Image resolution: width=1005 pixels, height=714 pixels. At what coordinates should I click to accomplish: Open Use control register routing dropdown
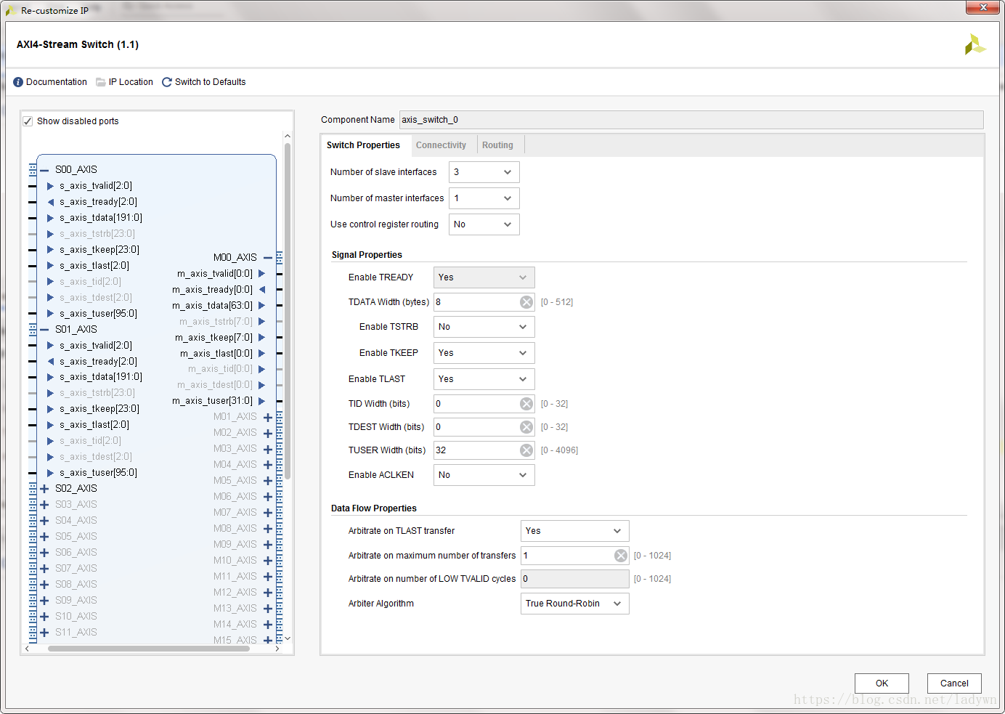point(484,224)
